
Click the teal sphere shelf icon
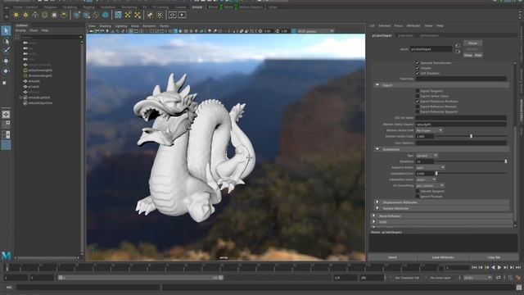tap(106, 15)
